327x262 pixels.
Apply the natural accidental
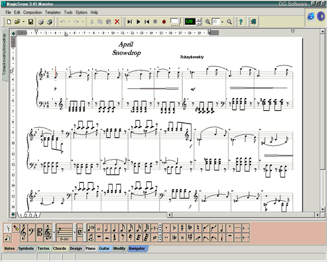coord(198,228)
